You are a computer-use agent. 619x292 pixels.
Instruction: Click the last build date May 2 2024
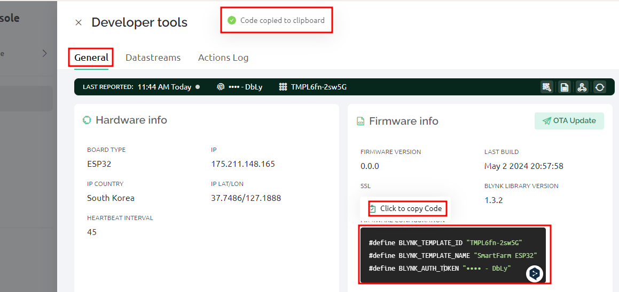coord(523,166)
